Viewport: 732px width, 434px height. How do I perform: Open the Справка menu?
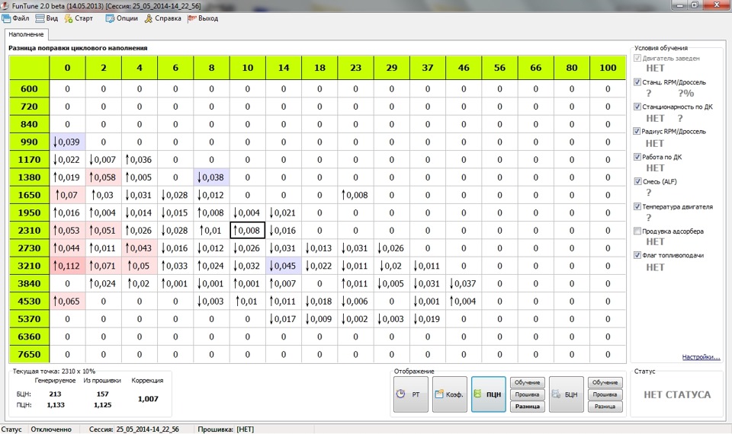[x=162, y=18]
